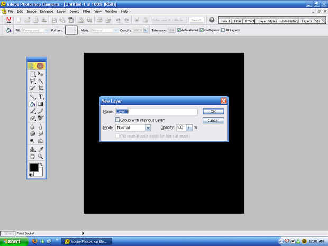
Task: Click the Search button in toolbar
Action: tap(196, 20)
